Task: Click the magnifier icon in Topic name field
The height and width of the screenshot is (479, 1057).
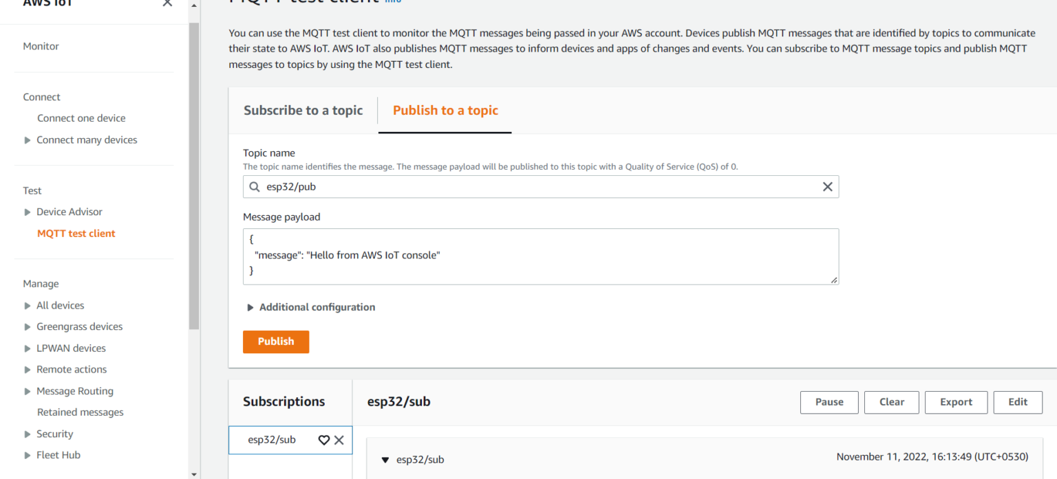Action: pyautogui.click(x=254, y=186)
